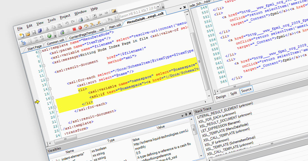The image size is (308, 161).
Task: Click the Redo arrow icon
Action: (x=73, y=22)
